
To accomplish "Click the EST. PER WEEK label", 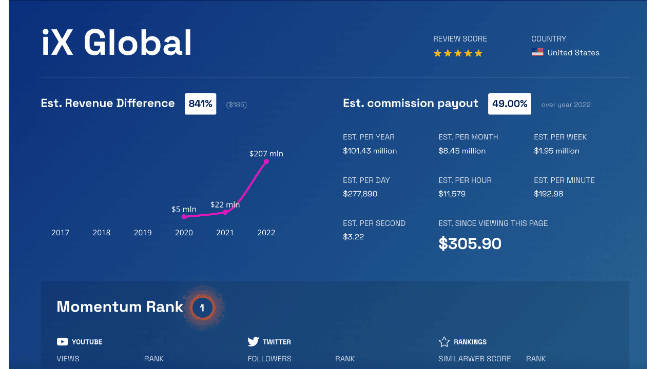I will pos(561,137).
